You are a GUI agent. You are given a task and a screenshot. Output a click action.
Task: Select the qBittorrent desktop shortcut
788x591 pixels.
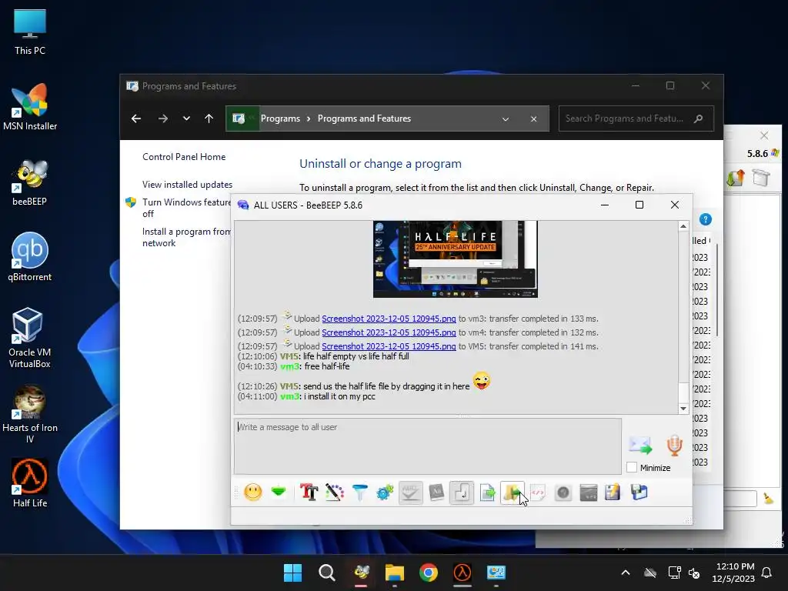[30, 257]
